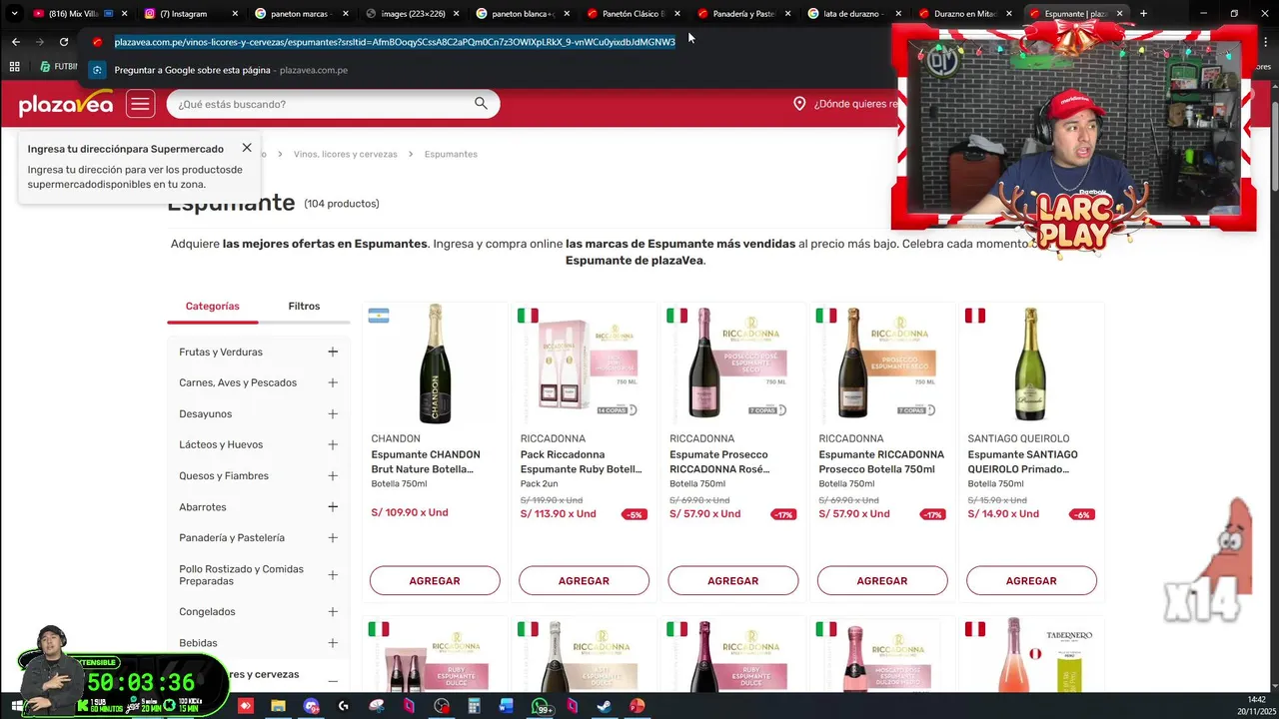The image size is (1279, 719).
Task: Open CHANDON bottle product image
Action: (435, 364)
